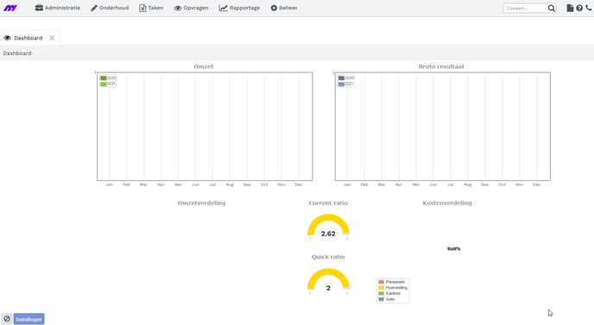Screen dimensions: 594x325
Task: Close the Dashboard tab
Action: point(53,38)
